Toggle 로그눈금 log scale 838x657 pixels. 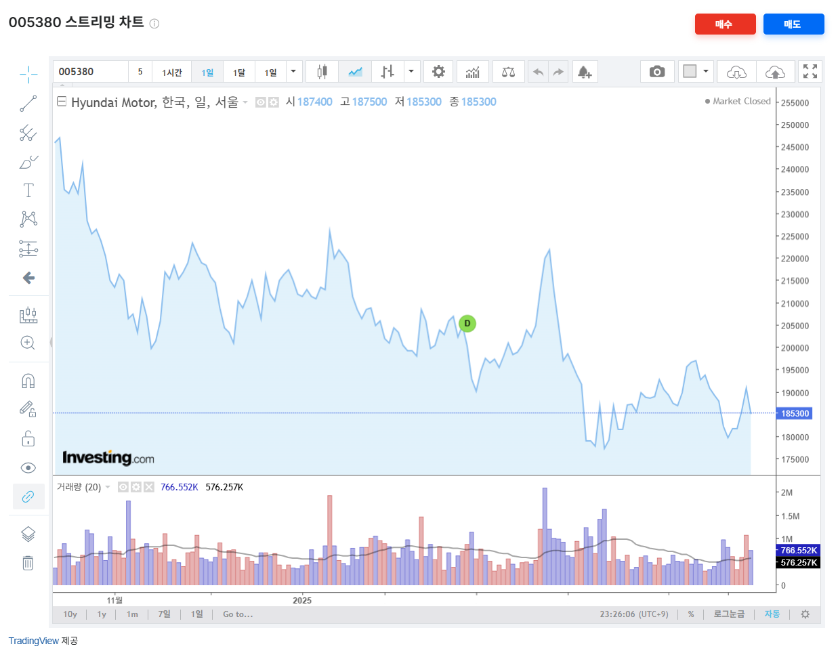729,614
